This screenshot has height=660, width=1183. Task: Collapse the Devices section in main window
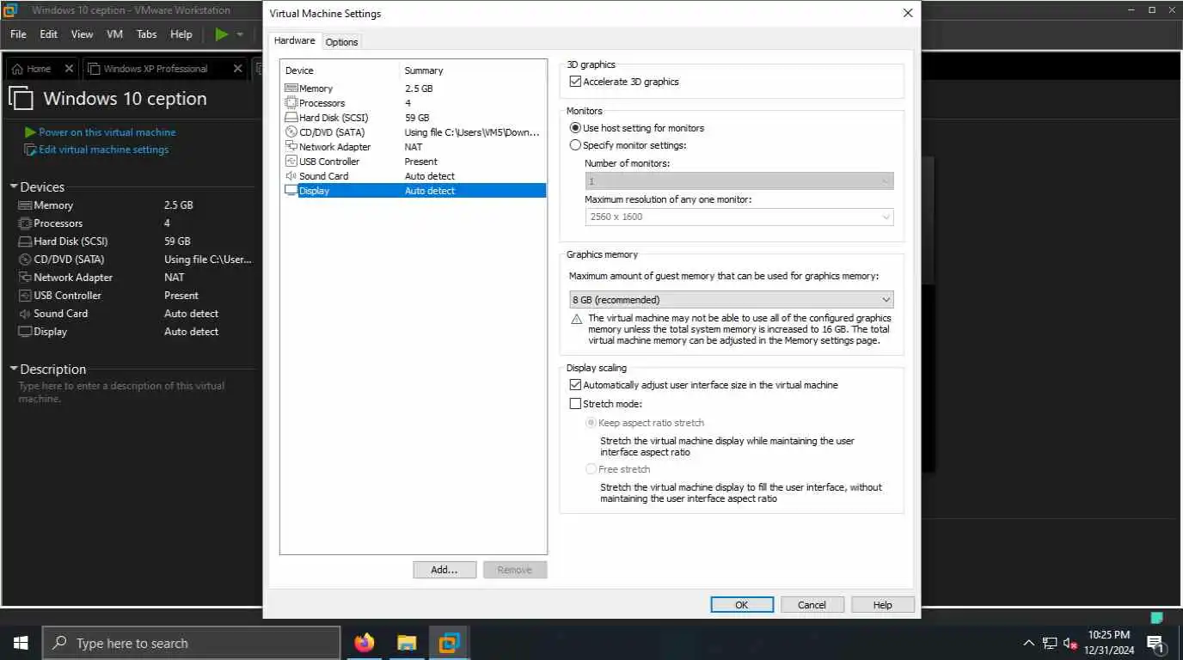(x=14, y=186)
